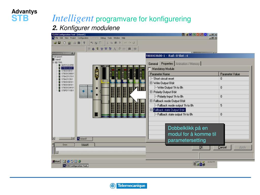Open the Window menu
This screenshot has width=260, height=195.
(x=117, y=38)
